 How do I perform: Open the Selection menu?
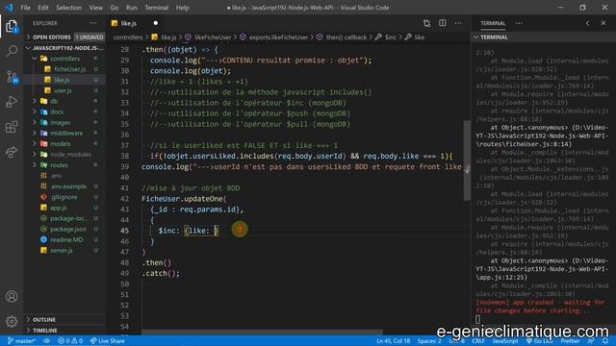click(68, 8)
